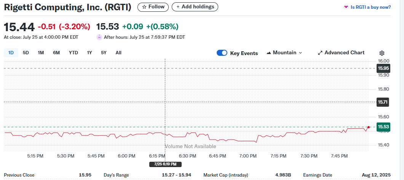Click the icon beside Is RGTI a buy now
This screenshot has width=404, height=180.
point(346,7)
